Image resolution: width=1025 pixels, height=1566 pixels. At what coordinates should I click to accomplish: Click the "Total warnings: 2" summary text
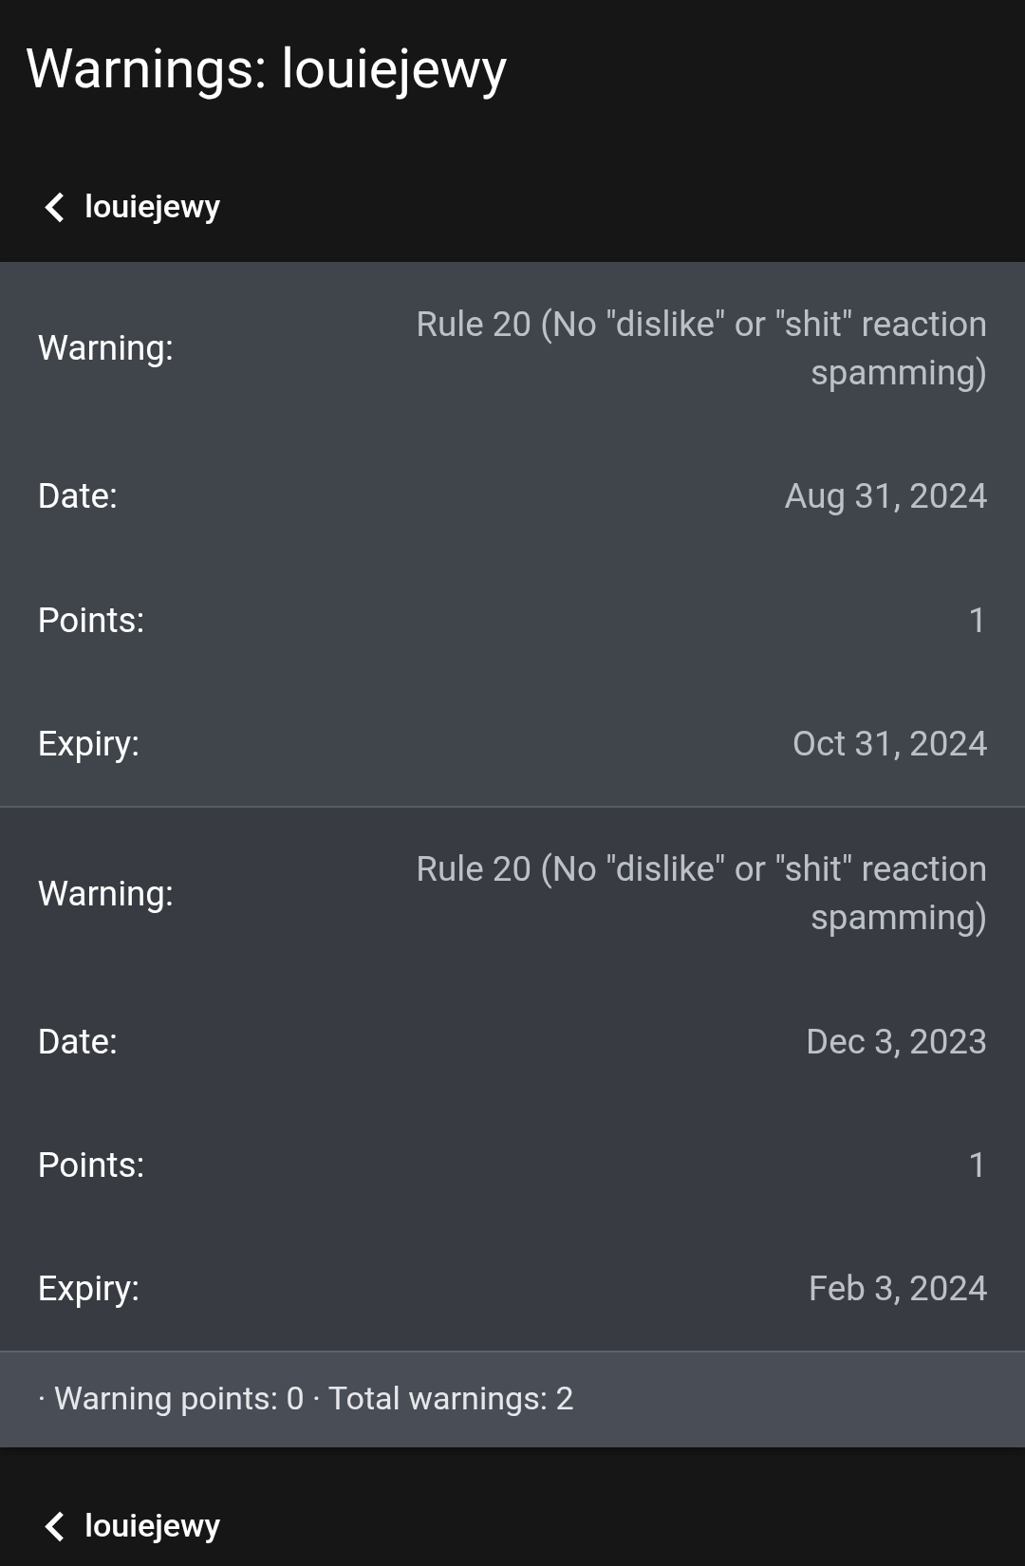tap(451, 1399)
